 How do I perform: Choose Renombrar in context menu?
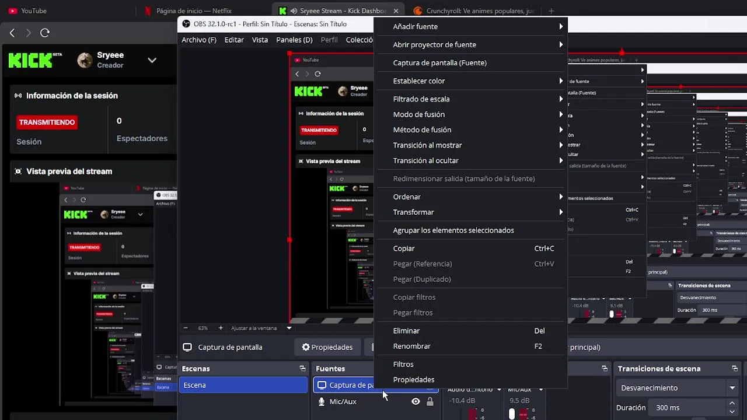[x=470, y=346]
